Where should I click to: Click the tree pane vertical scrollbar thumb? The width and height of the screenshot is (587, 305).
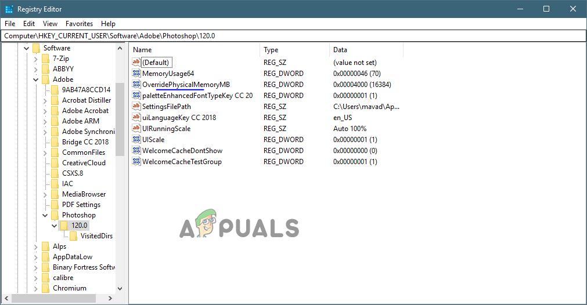click(120, 119)
